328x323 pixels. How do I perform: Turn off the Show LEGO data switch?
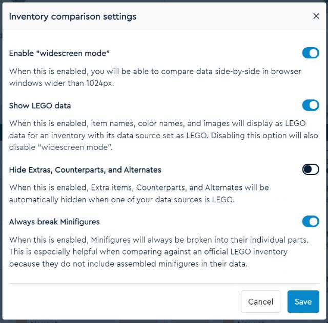click(311, 105)
